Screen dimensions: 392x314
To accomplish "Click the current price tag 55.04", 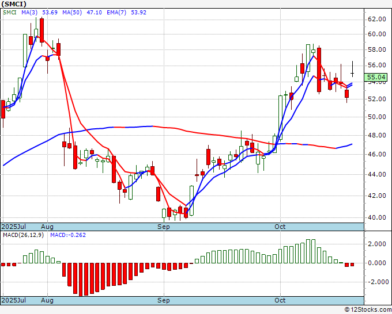I will 375,77.
